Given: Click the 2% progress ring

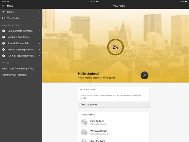Looking at the screenshot, I should [115, 47].
